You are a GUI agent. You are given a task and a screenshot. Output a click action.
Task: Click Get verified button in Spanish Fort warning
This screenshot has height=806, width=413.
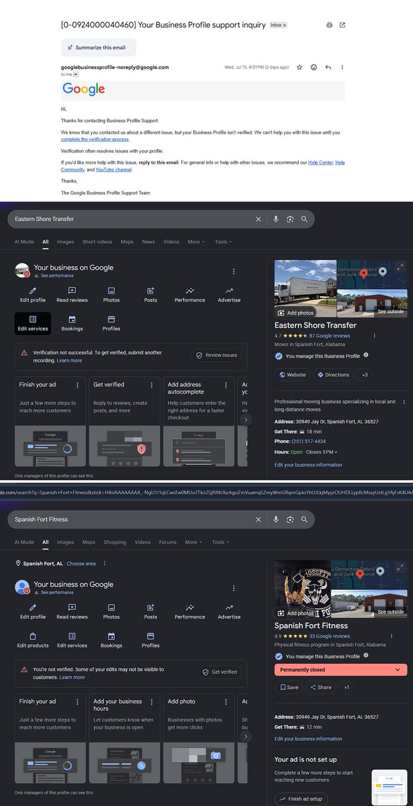click(x=219, y=672)
